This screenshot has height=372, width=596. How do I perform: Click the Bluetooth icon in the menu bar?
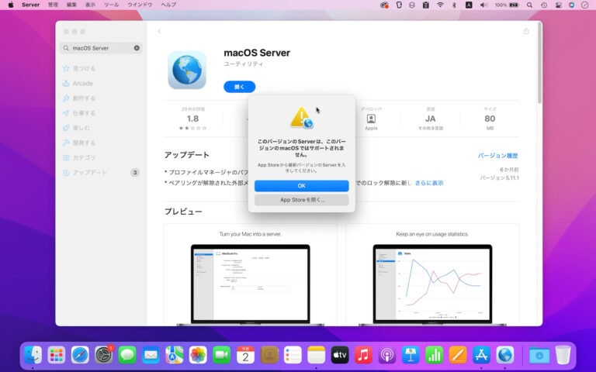coord(454,5)
